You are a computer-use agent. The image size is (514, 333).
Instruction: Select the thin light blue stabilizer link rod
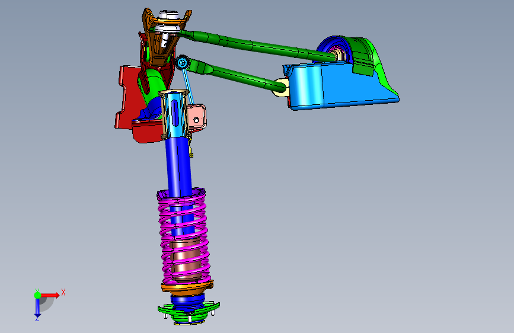188,85
